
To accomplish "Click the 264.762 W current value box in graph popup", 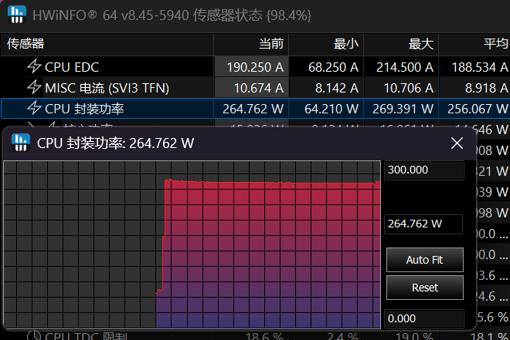I will coord(423,224).
